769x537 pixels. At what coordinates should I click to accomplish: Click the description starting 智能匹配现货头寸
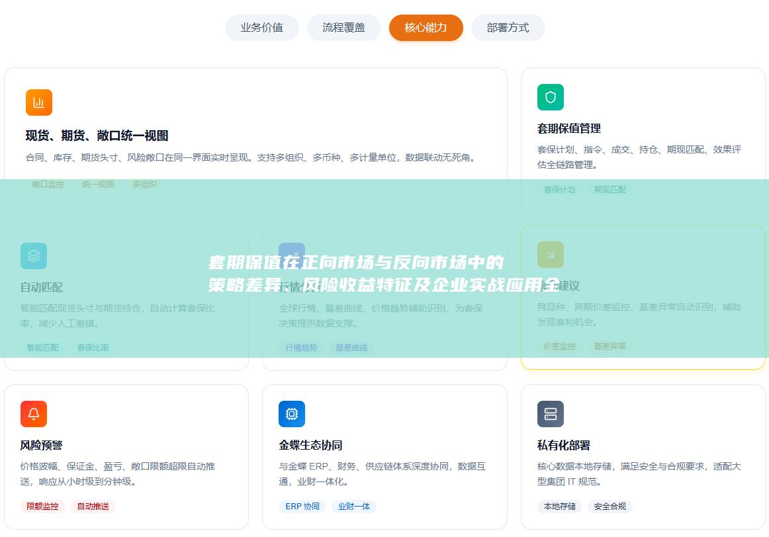tap(118, 315)
